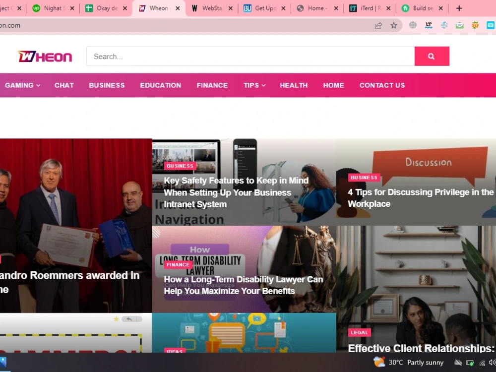Viewport: 496px width, 372px height.
Task: Switch to the Build se browser tab
Action: [x=422, y=8]
